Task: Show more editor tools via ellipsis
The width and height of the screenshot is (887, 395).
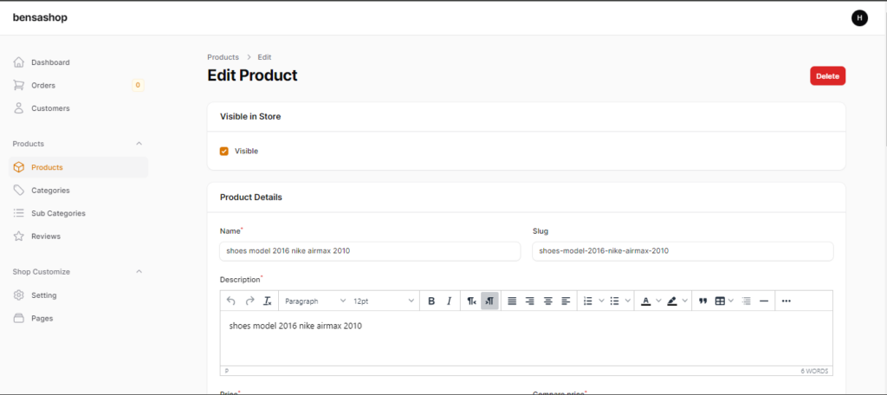Action: (x=786, y=301)
